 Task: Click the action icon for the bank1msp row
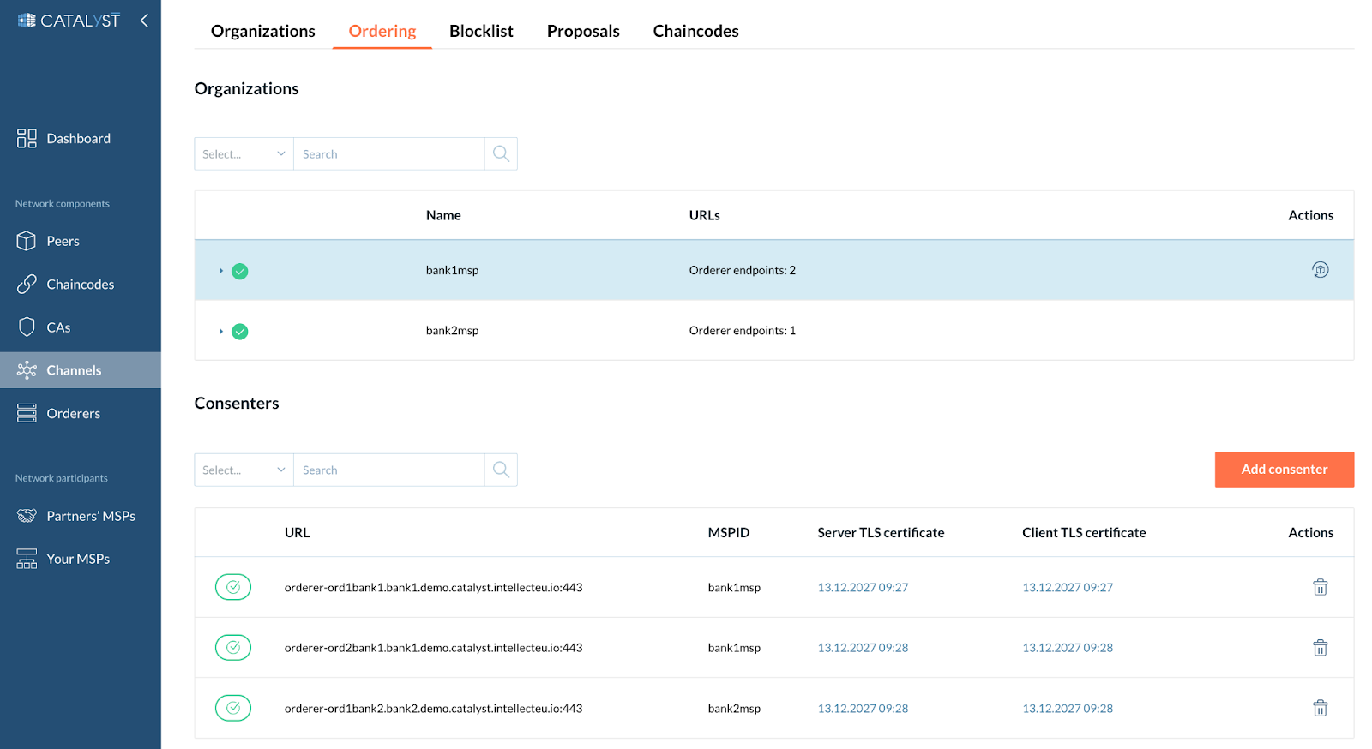(x=1320, y=270)
